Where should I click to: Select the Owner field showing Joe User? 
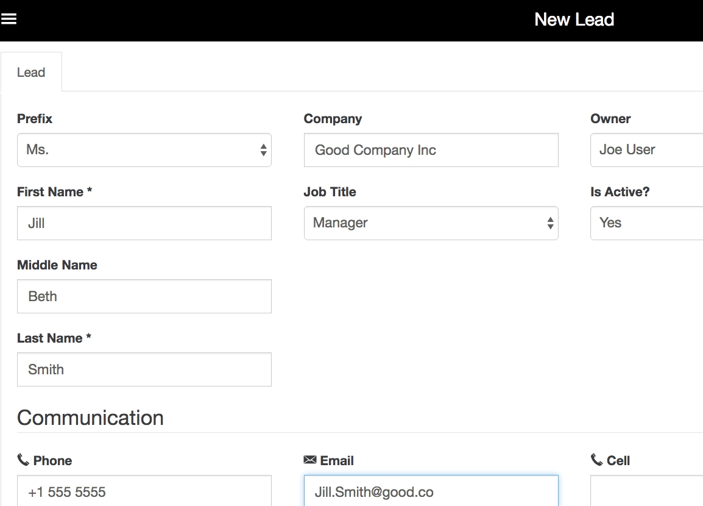coord(646,150)
